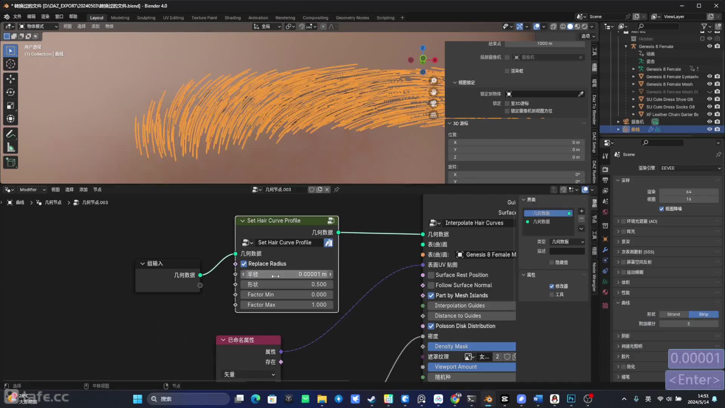Open Blender from the Windows taskbar
Screen dimensions: 725x408
click(488, 399)
